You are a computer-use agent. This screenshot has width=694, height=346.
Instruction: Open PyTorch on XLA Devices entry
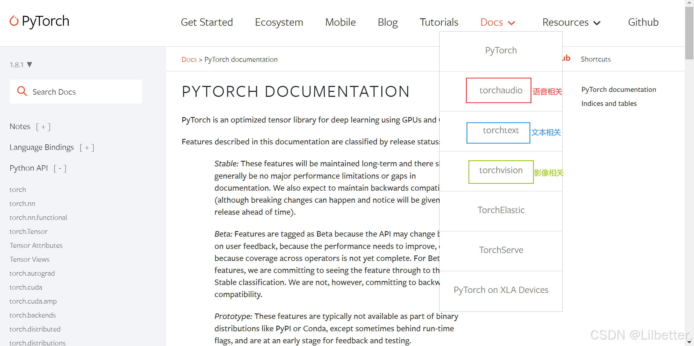point(501,290)
